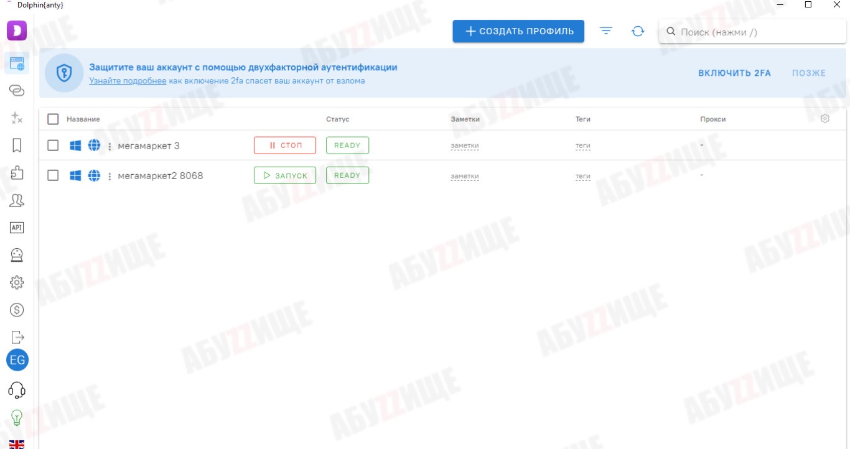Click the globe icon of мегамаркет 3
The width and height of the screenshot is (850, 449).
(x=94, y=146)
